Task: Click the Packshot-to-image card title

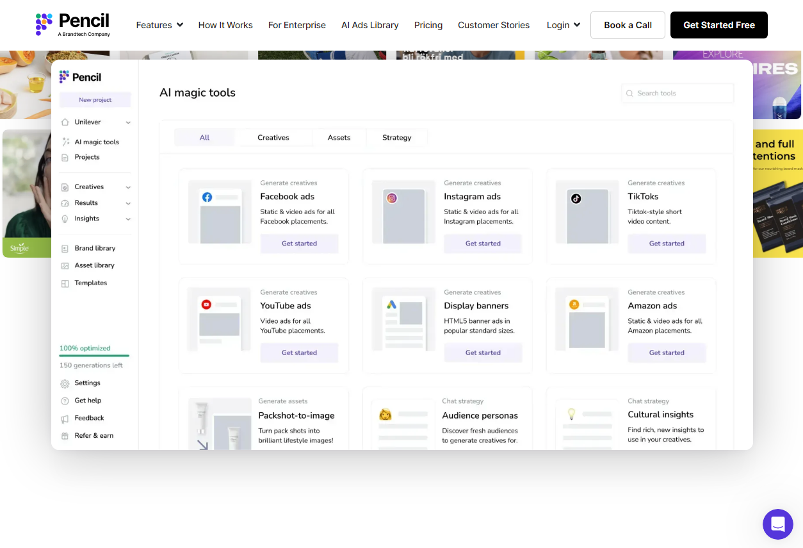Action: pyautogui.click(x=296, y=415)
